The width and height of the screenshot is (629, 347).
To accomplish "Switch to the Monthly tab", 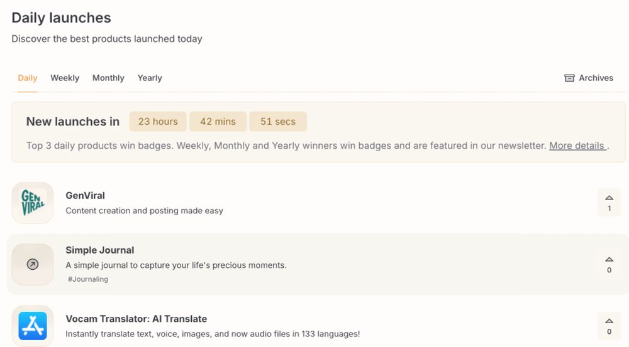I will click(108, 78).
